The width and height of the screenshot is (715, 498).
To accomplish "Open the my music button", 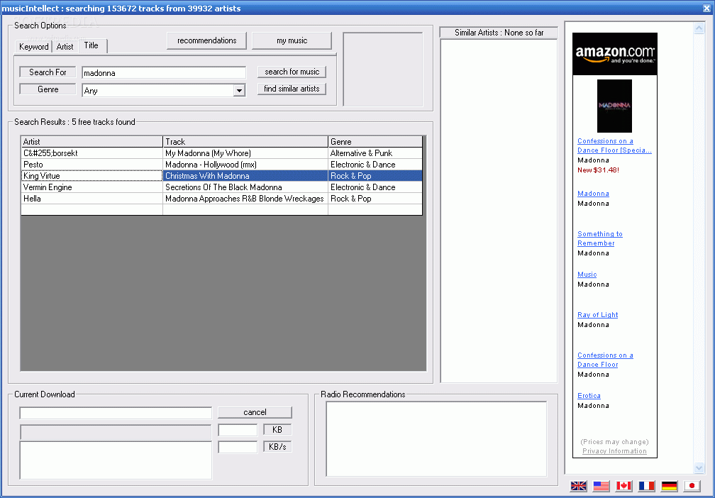I will point(292,40).
